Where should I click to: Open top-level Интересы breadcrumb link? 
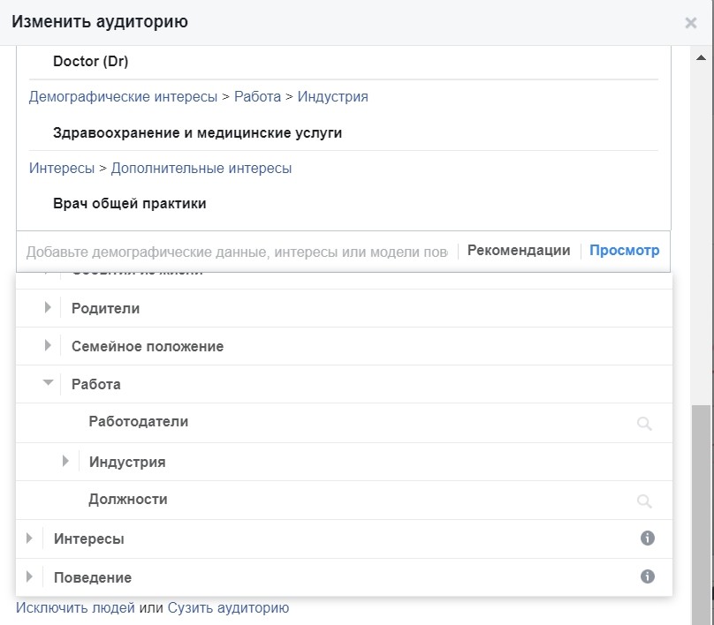(62, 168)
